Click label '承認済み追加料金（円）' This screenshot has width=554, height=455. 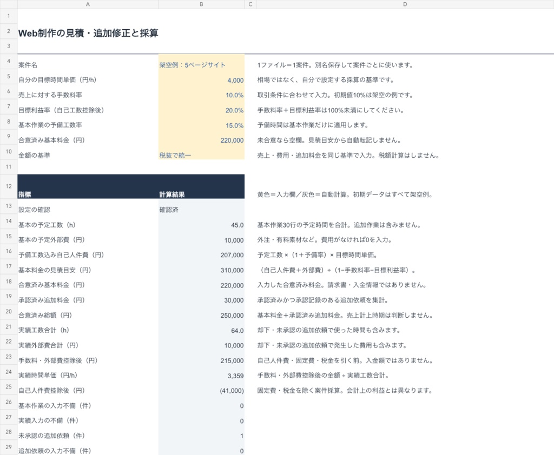click(x=51, y=300)
